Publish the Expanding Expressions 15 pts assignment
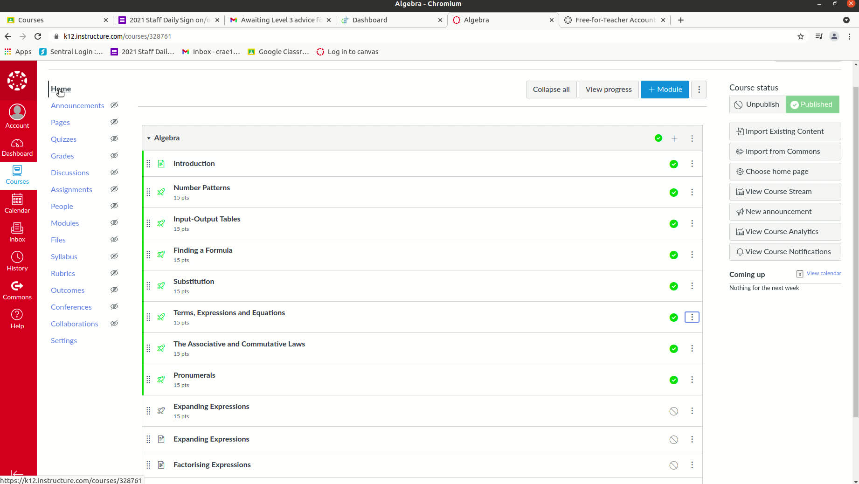 [x=674, y=411]
